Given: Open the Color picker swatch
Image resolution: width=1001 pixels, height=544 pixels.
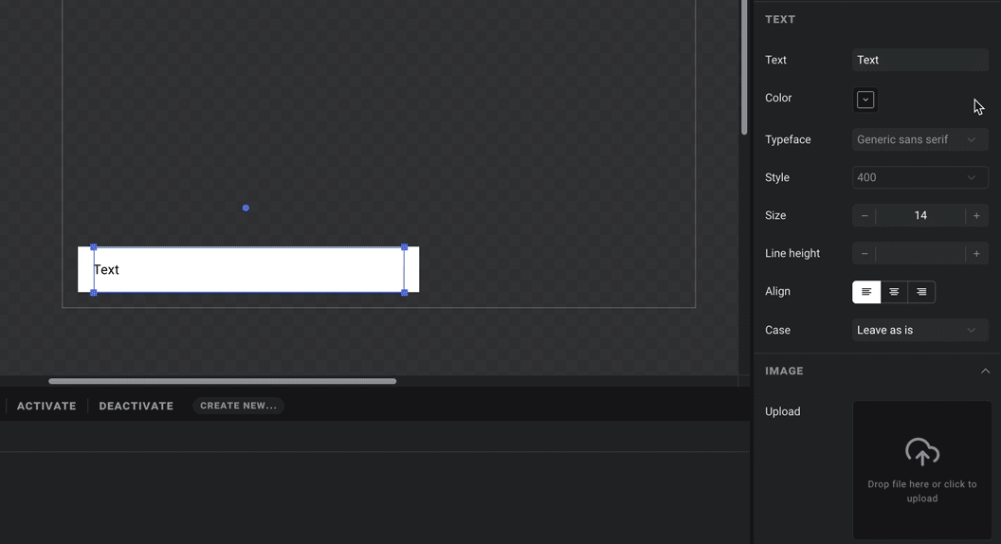Looking at the screenshot, I should (865, 100).
